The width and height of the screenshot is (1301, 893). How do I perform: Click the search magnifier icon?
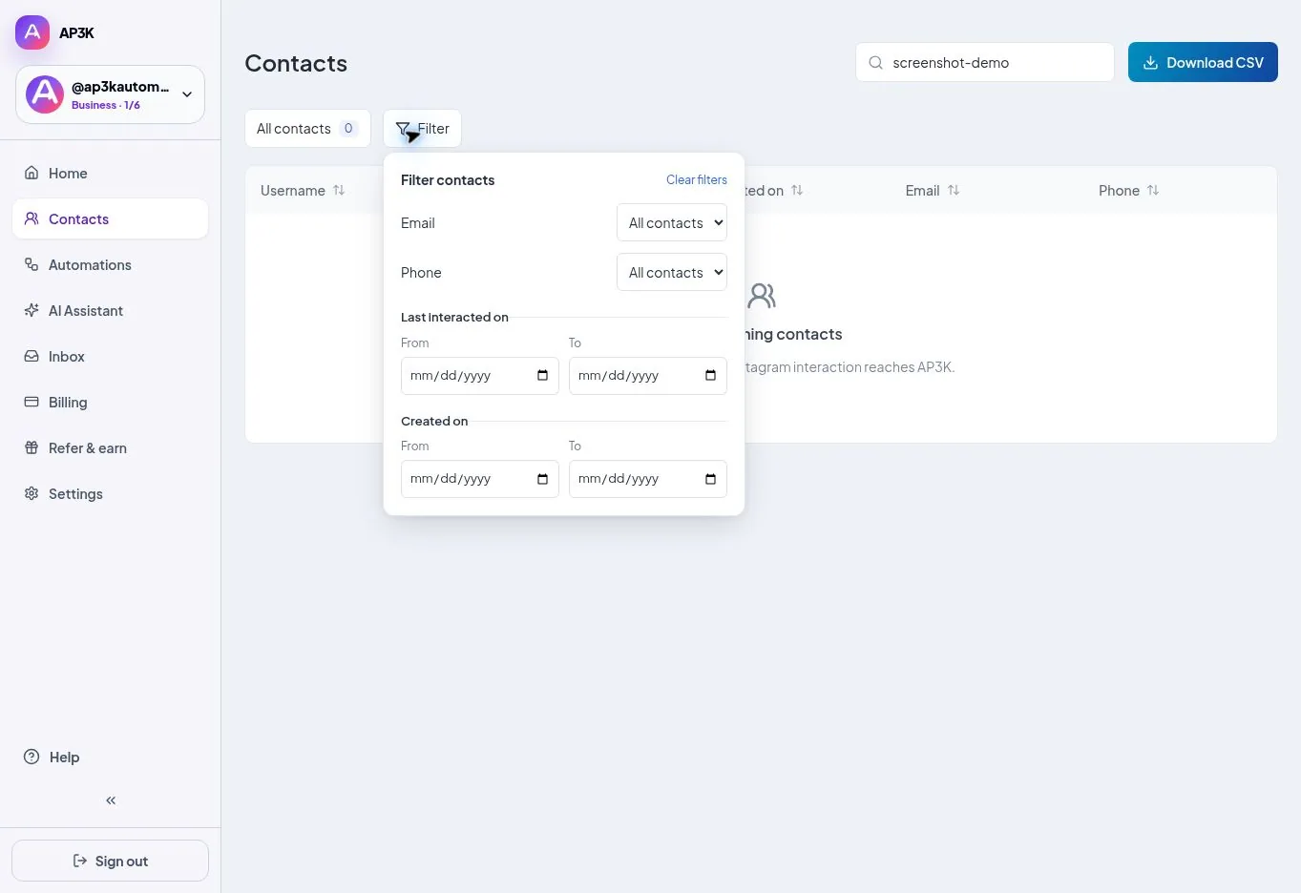[x=875, y=63]
